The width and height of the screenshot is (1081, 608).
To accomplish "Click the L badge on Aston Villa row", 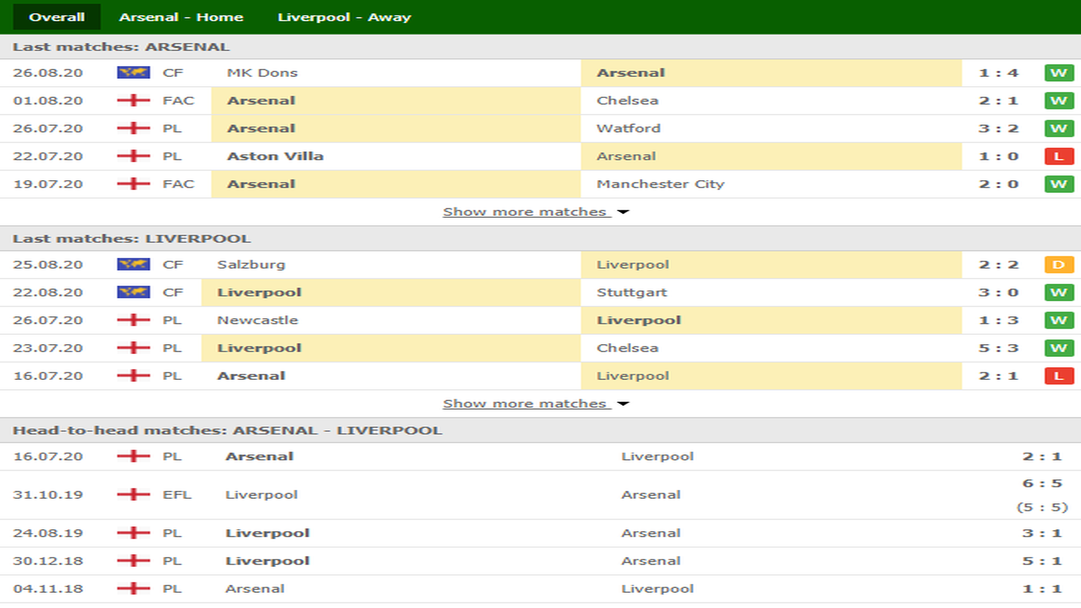I will pos(1059,156).
